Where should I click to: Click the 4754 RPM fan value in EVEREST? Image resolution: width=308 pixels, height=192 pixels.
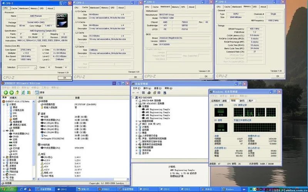79,148
